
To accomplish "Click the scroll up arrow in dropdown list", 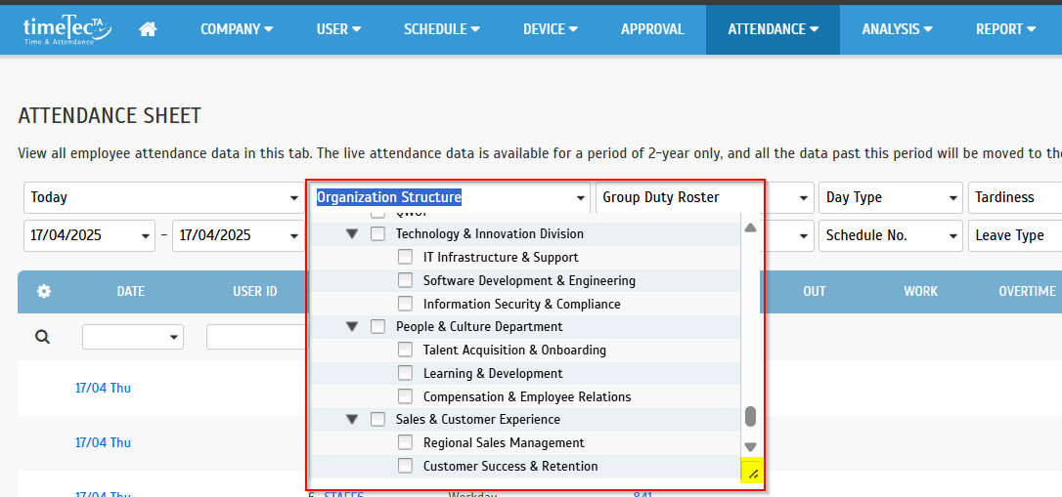I will coord(750,228).
